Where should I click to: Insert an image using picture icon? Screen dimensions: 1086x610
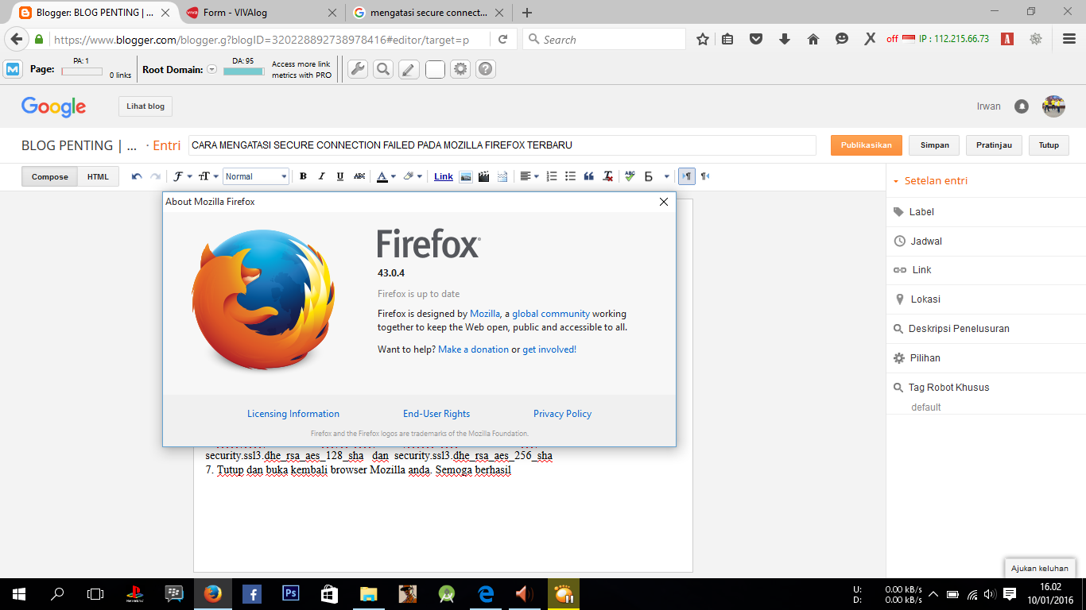tap(466, 176)
